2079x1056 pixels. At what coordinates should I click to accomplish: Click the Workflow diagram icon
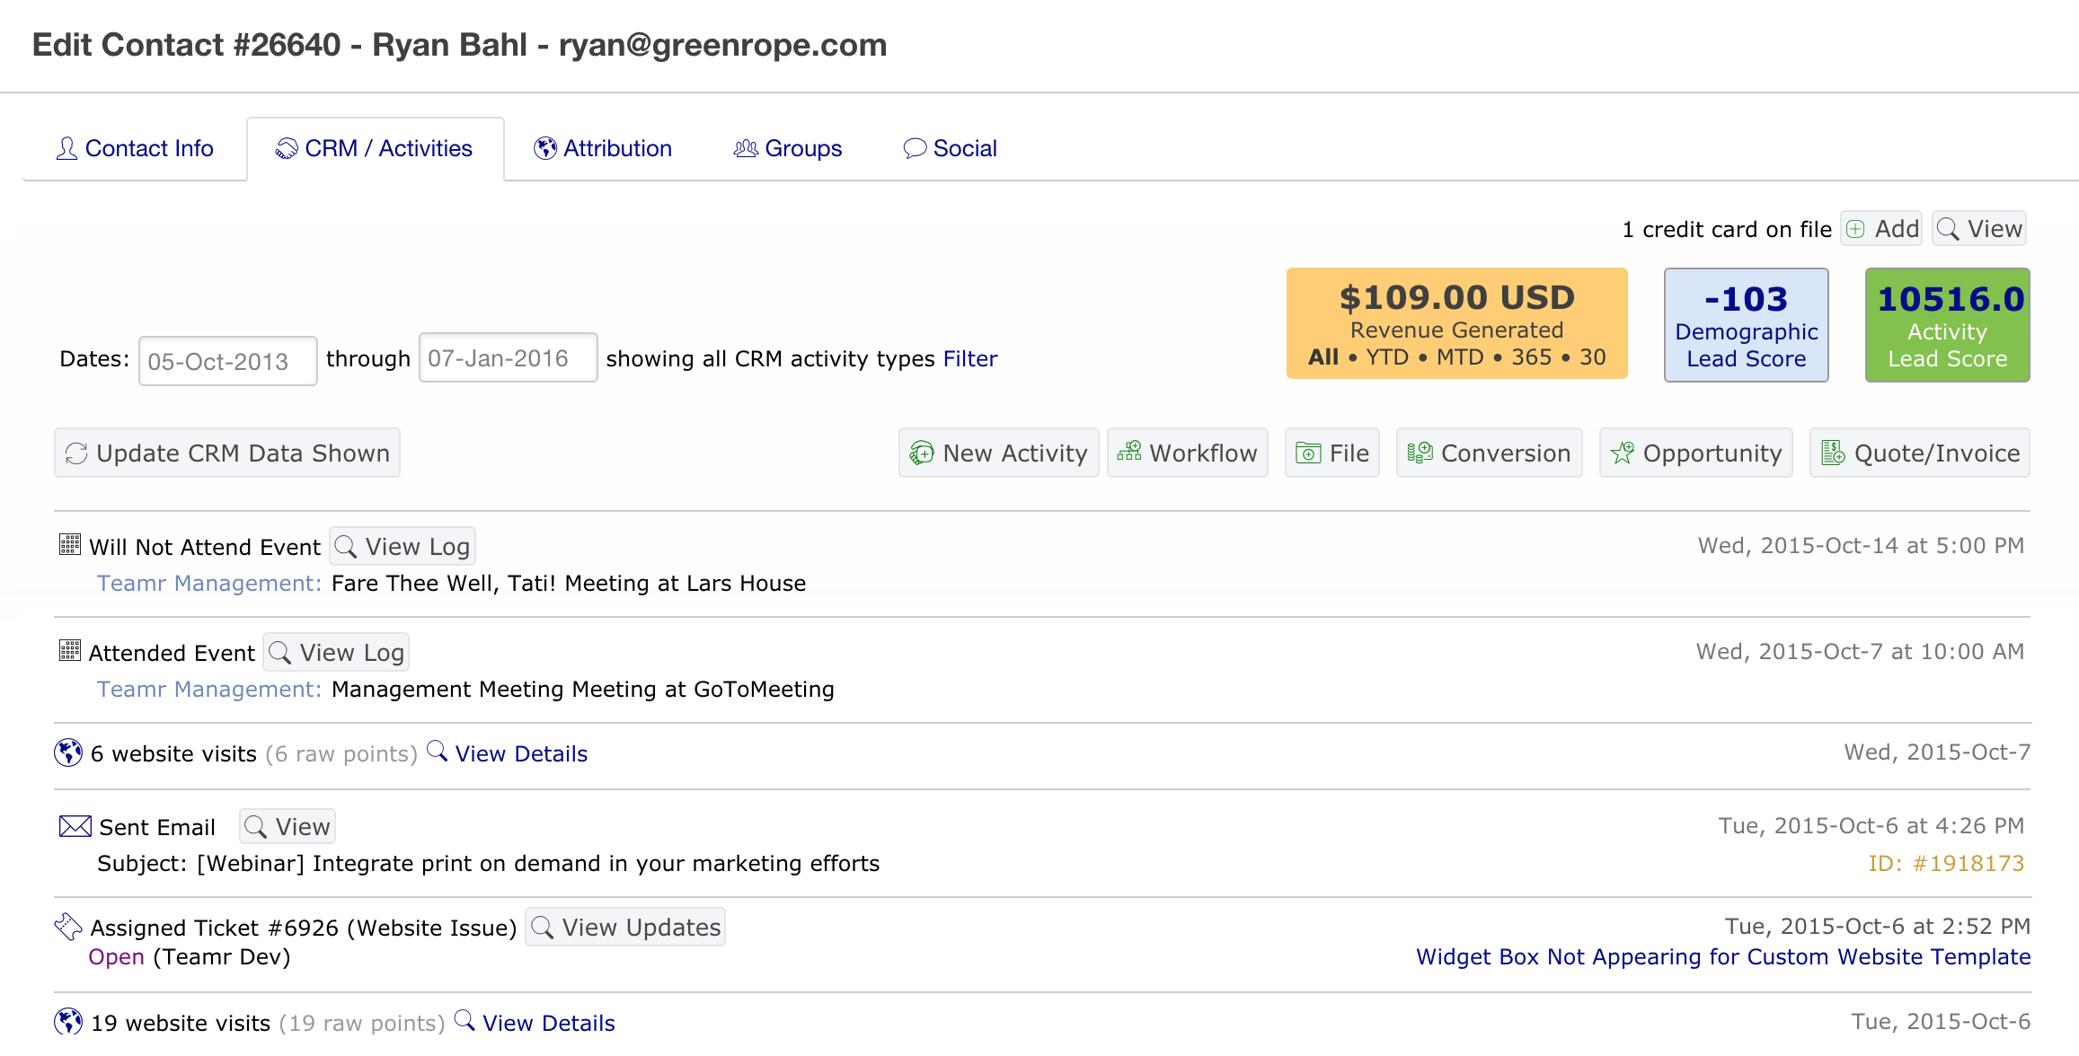1129,451
